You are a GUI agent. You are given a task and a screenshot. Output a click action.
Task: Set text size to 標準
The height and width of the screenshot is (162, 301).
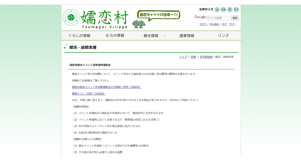pos(223,10)
